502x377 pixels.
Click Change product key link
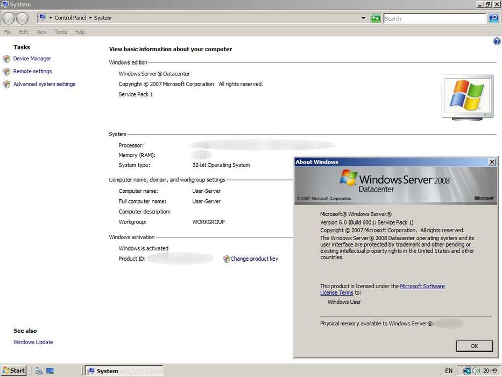(x=254, y=259)
